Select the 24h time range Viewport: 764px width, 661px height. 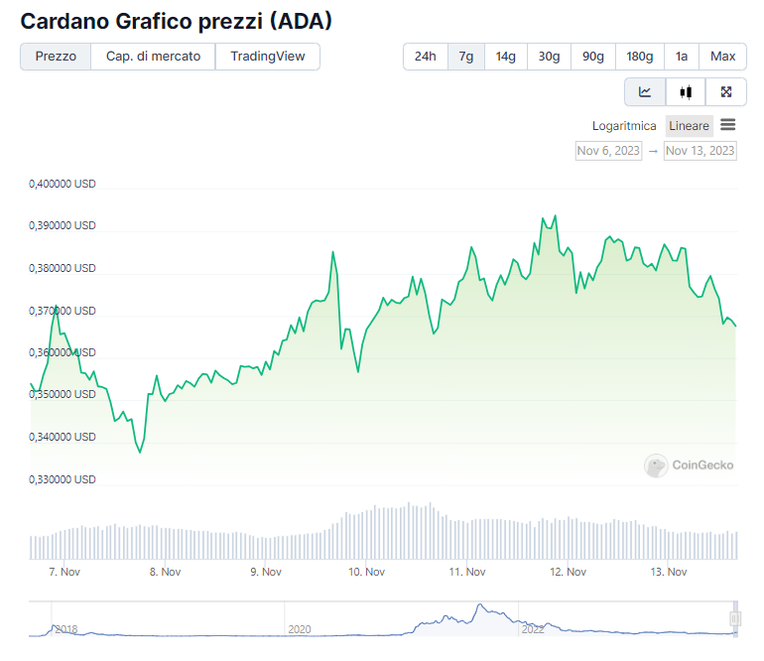coord(426,57)
